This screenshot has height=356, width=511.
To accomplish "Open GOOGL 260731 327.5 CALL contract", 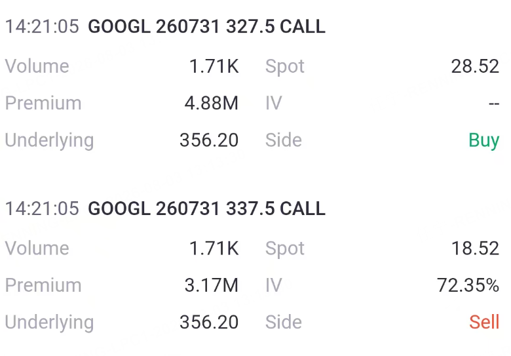I will 206,26.
